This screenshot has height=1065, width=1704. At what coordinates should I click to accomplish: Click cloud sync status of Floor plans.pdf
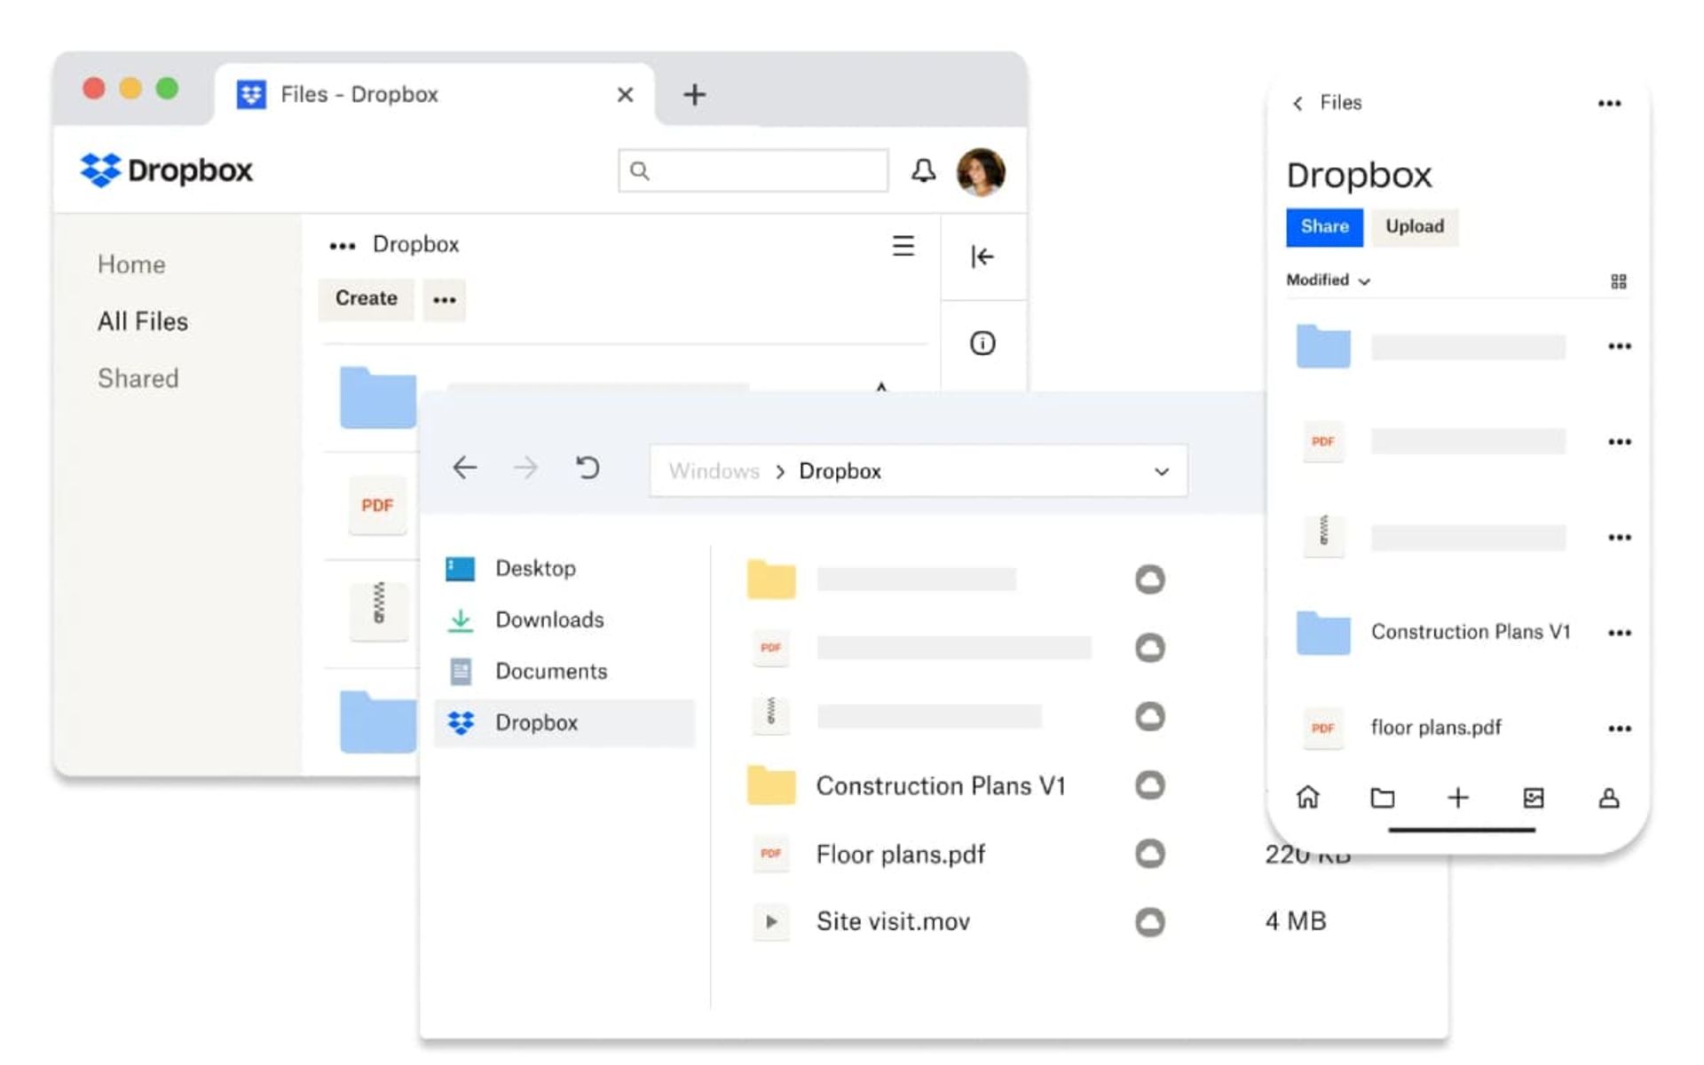point(1150,854)
